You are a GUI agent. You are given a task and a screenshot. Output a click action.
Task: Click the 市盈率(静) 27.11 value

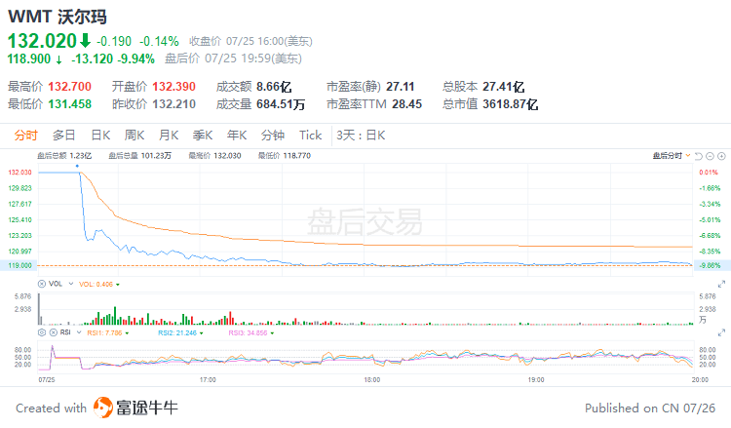tap(400, 87)
